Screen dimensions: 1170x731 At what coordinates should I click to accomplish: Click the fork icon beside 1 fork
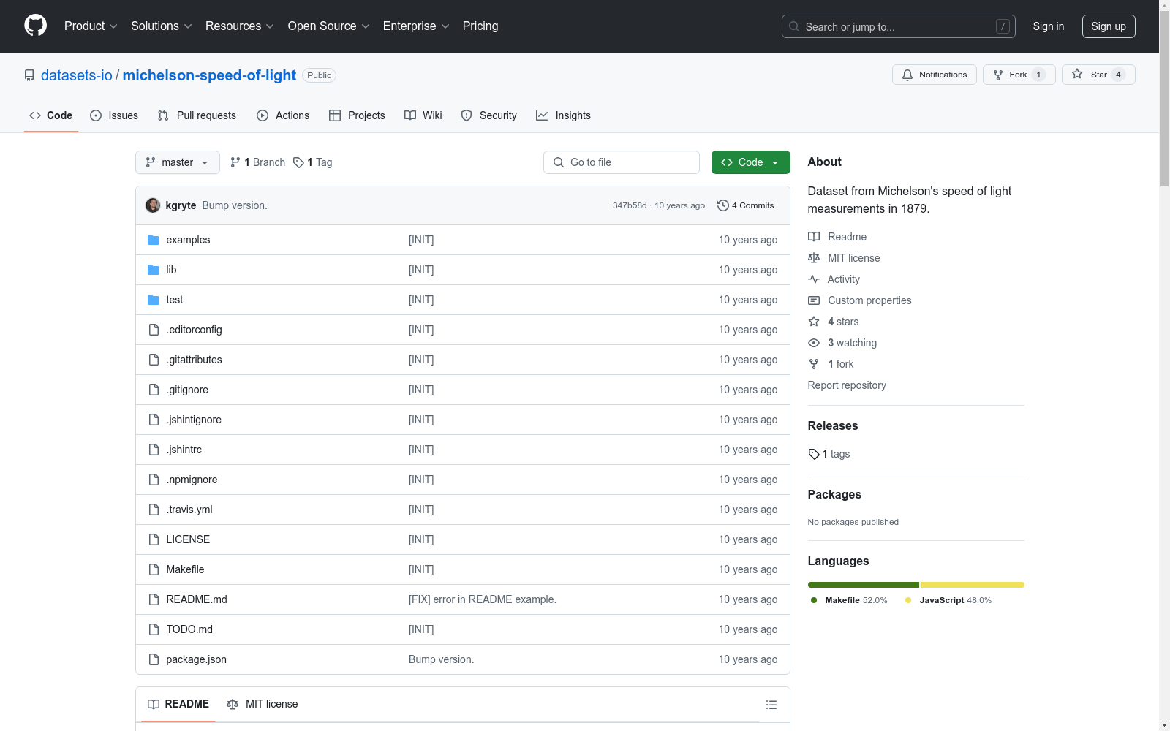coord(814,364)
